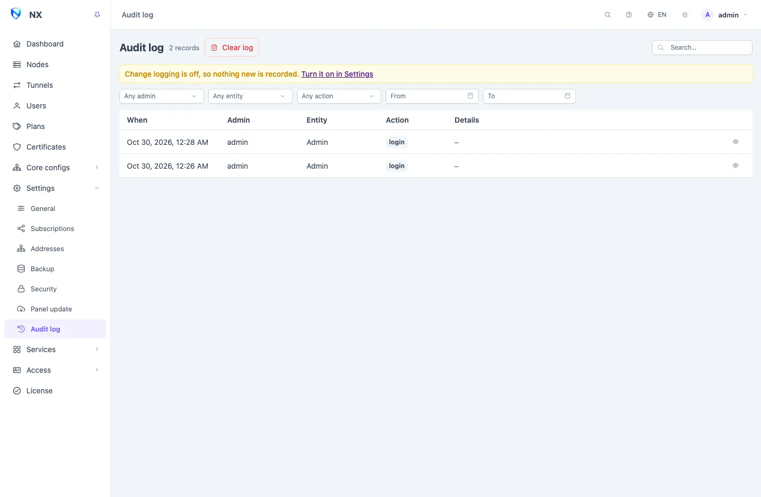
Task: Open the help question-mark icon
Action: click(629, 15)
